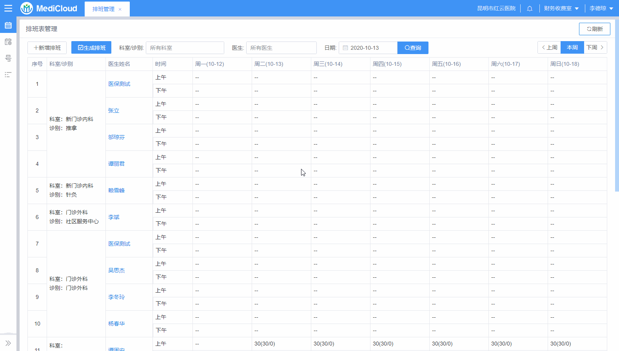Open doctor 李斌 link

pyautogui.click(x=114, y=217)
